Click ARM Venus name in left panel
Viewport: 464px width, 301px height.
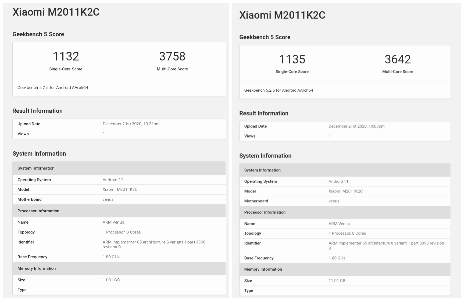click(x=113, y=222)
